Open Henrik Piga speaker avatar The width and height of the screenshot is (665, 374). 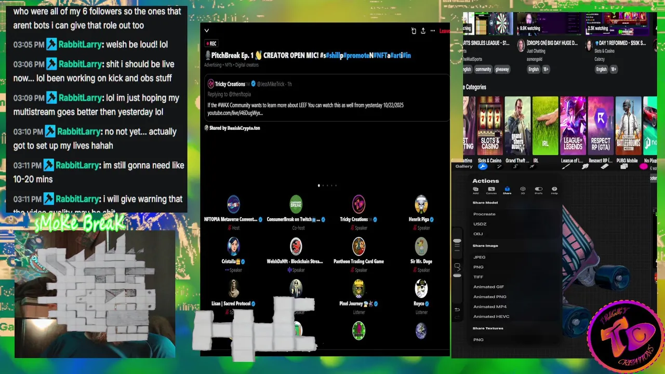click(x=421, y=205)
